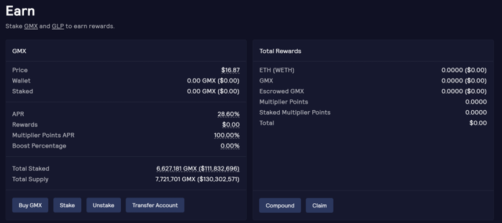Image resolution: width=502 pixels, height=223 pixels.
Task: Click the 100.00% Multiplier Points APR value
Action: (x=227, y=135)
